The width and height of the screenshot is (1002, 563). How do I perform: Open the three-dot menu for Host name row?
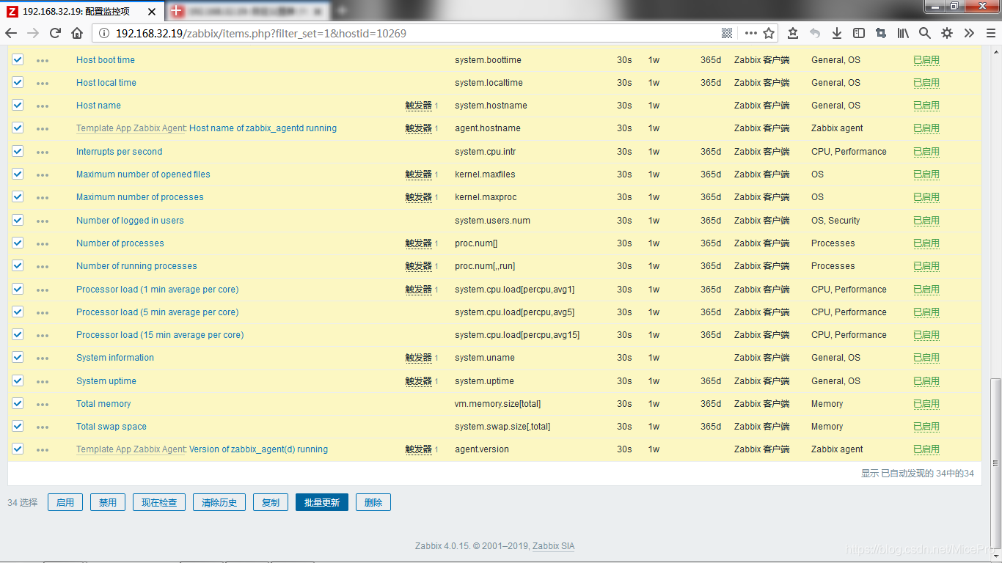[43, 106]
